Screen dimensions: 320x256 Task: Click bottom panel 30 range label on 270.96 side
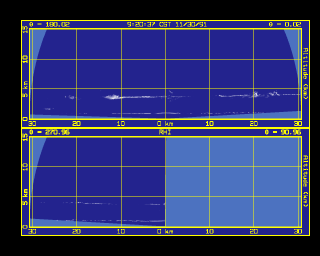32,231
